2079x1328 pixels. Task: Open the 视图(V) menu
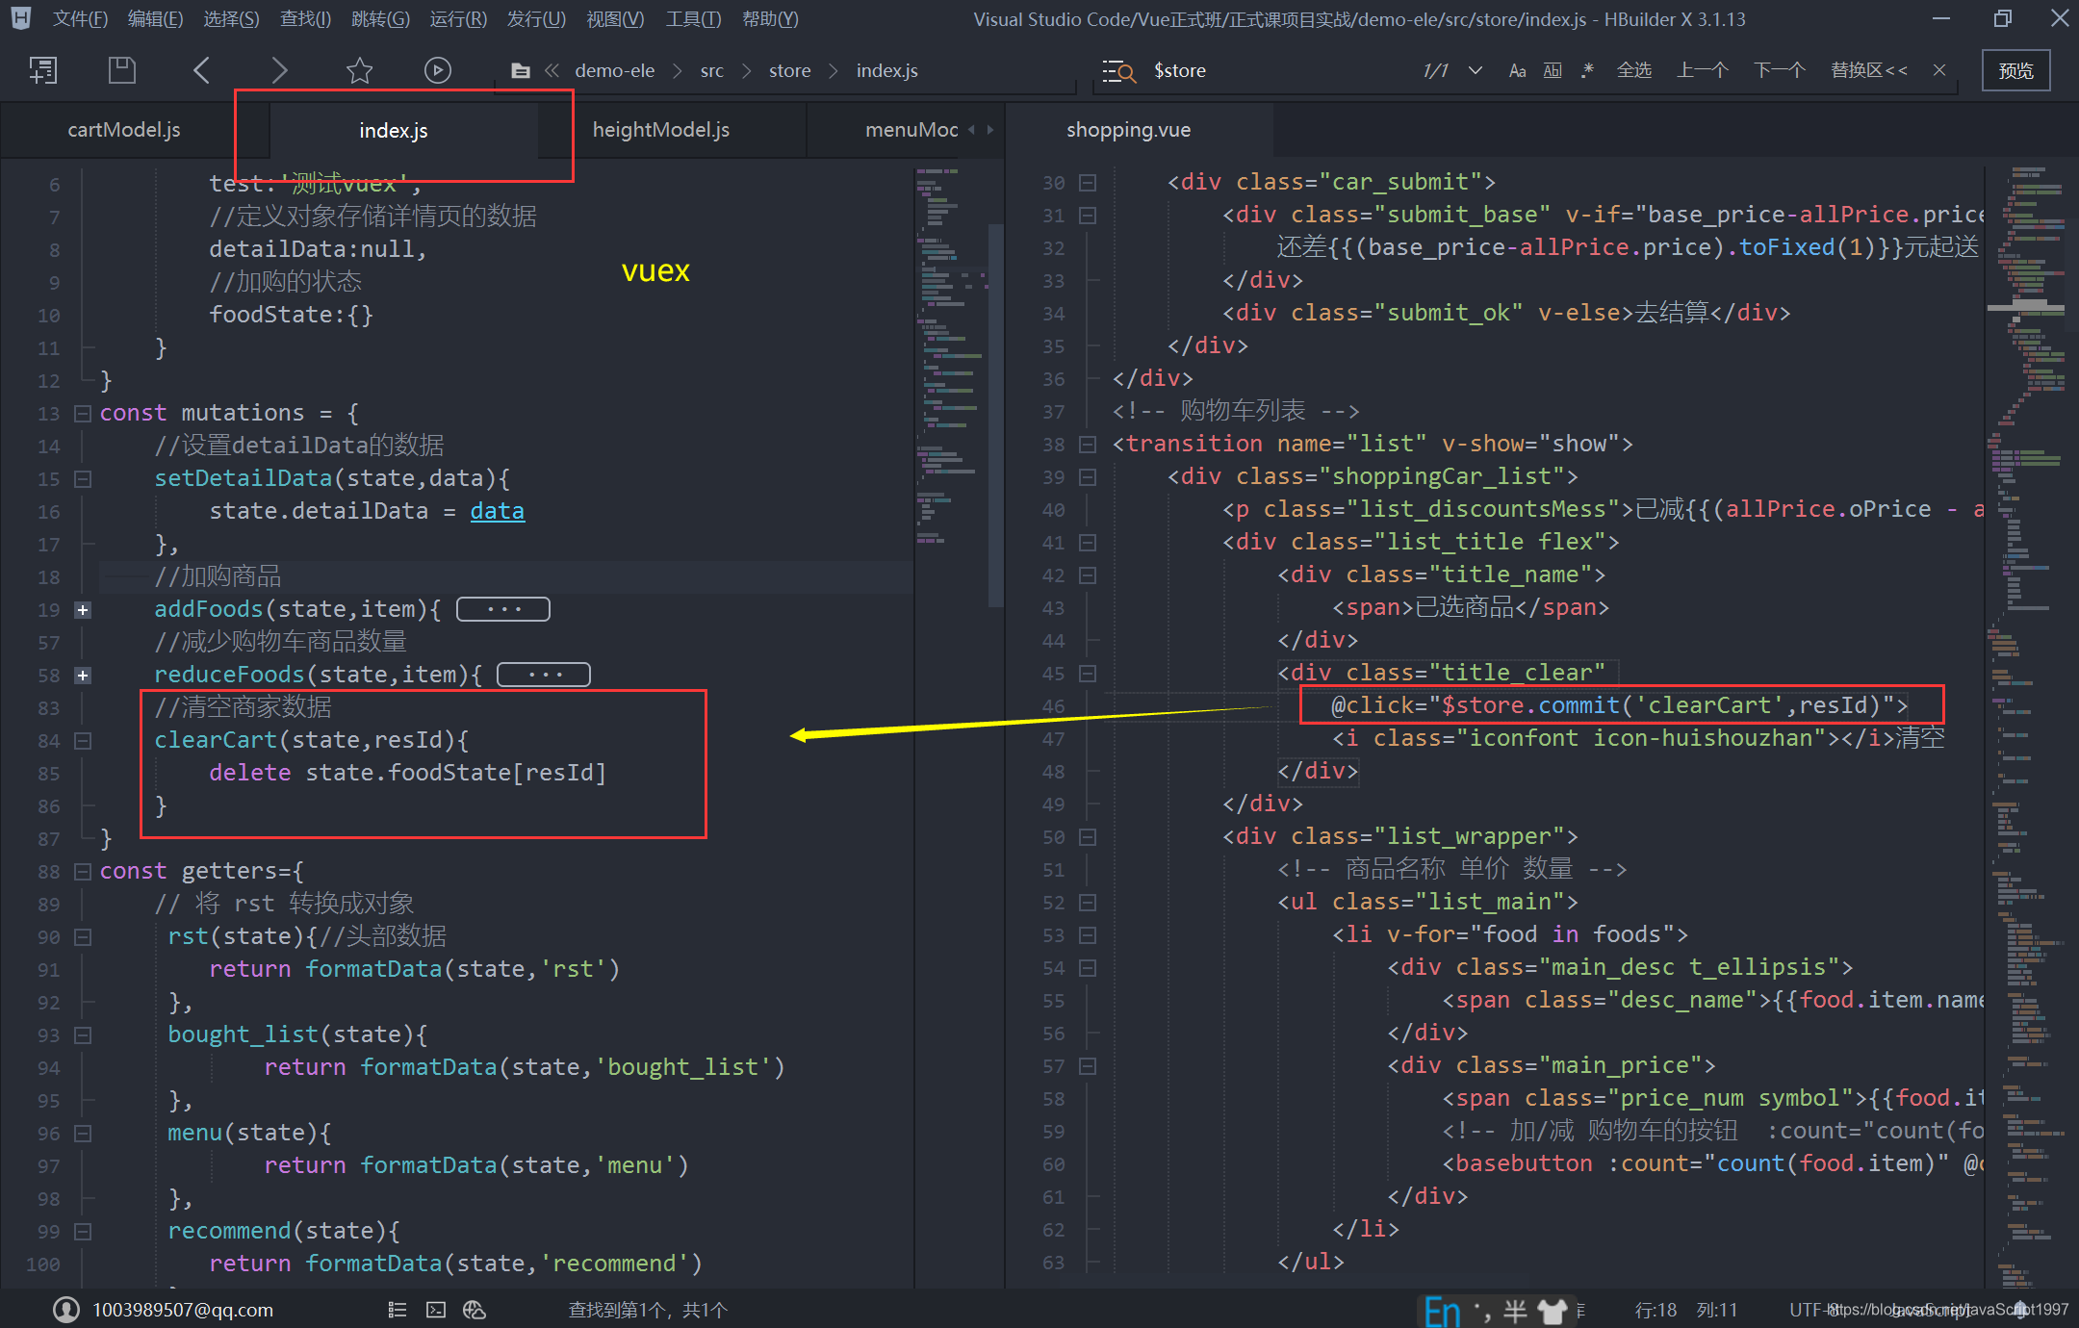(x=615, y=19)
